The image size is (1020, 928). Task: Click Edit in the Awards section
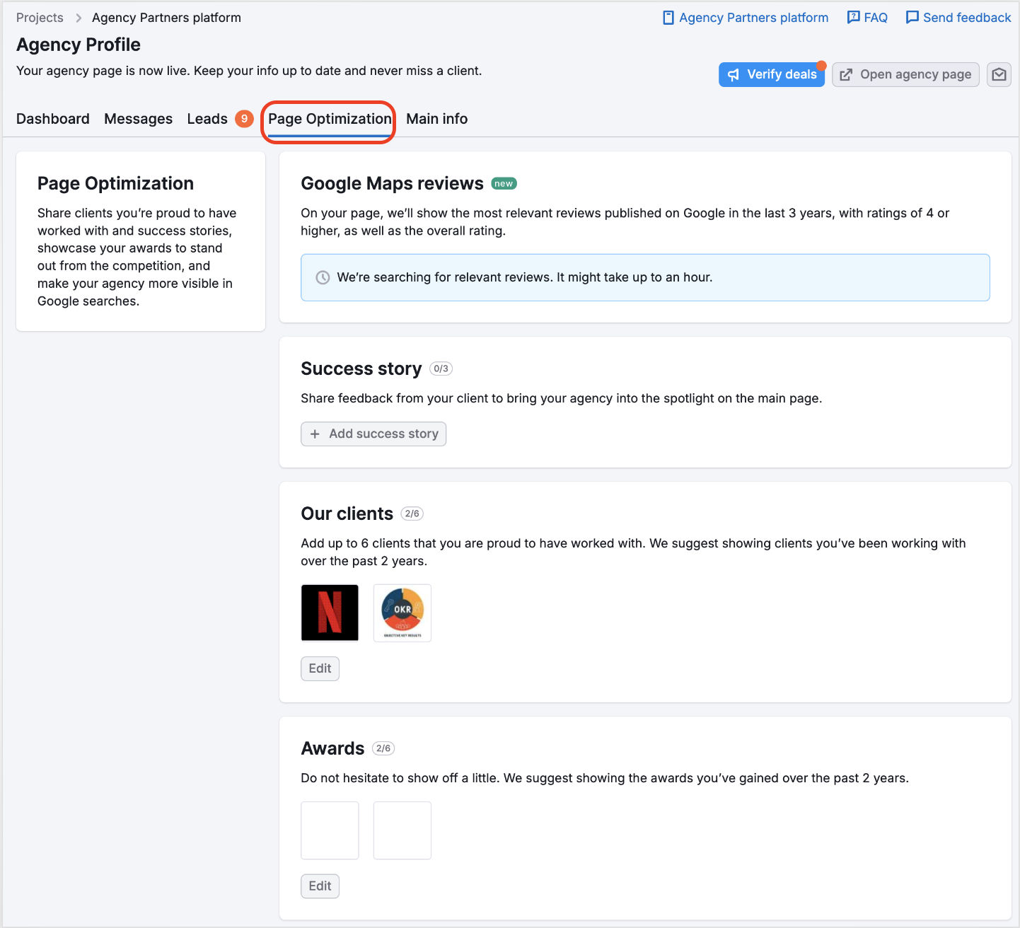click(320, 886)
